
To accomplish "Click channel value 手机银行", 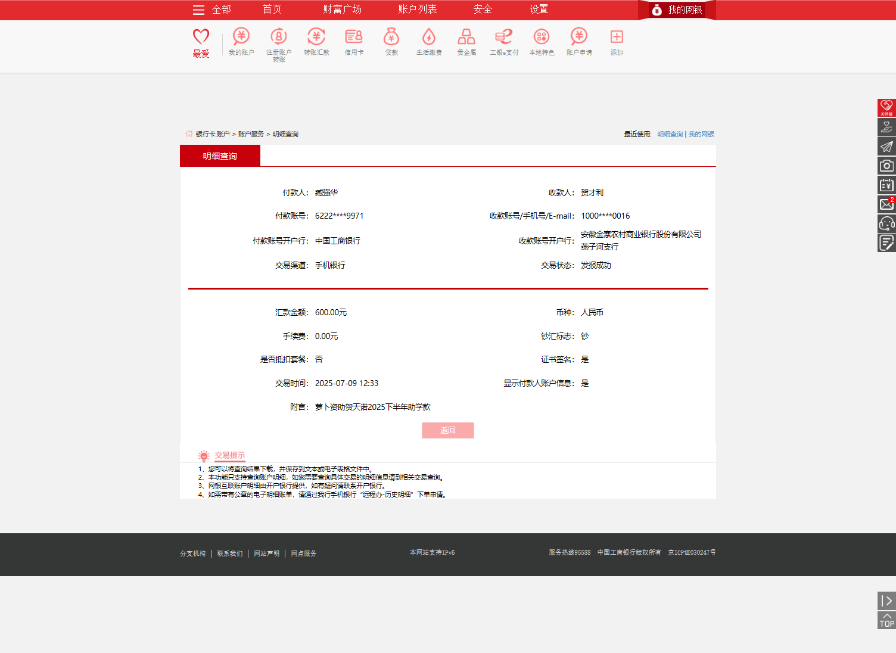I will 330,265.
